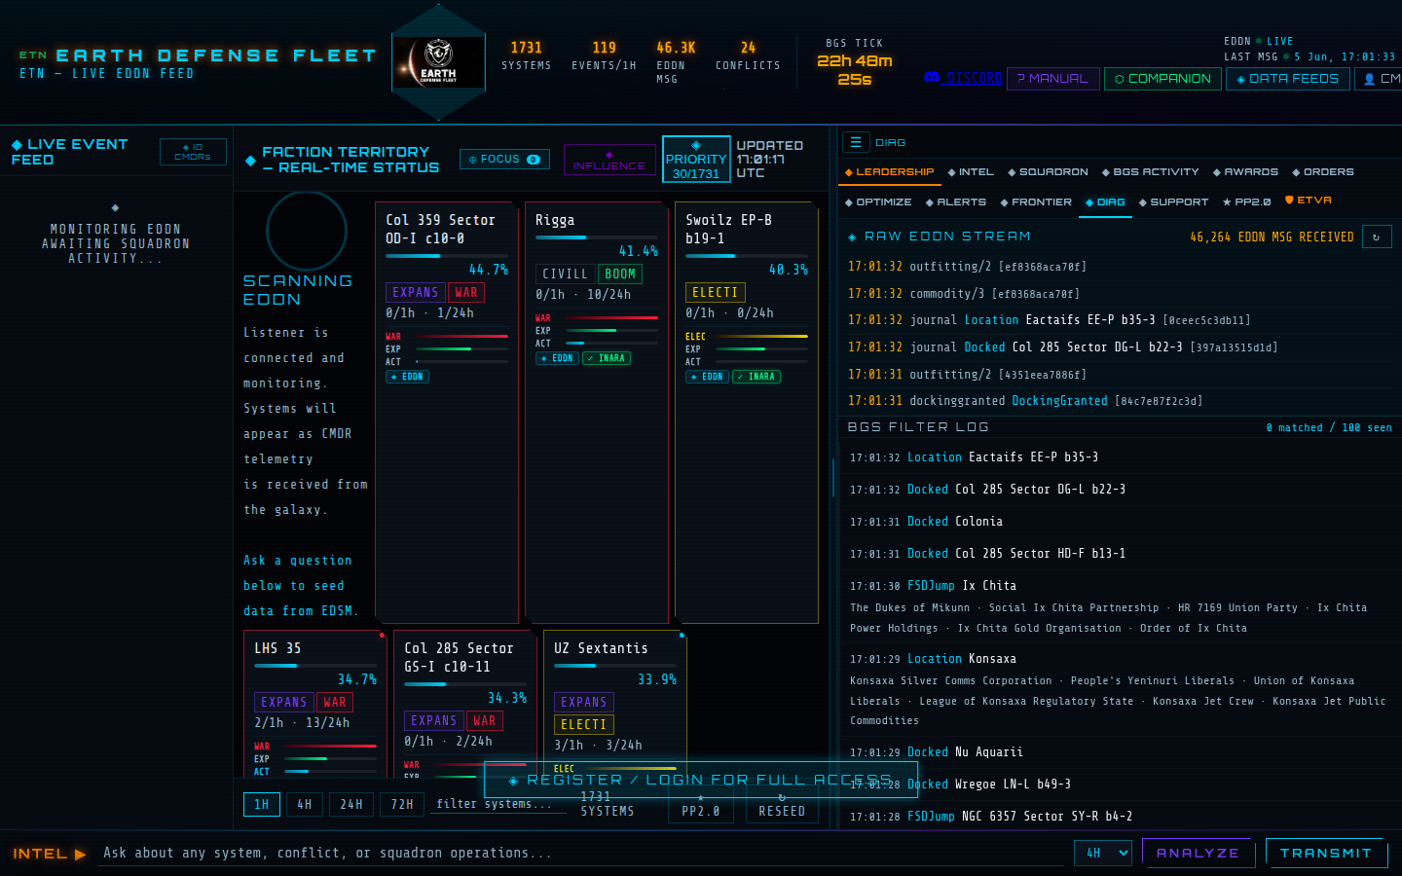Click the Reseed button
Screen dimensions: 1402x876
tap(782, 806)
